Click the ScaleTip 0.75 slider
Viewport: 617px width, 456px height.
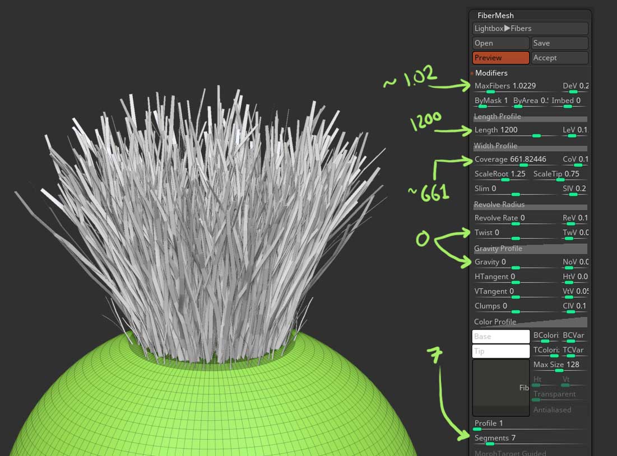(x=559, y=175)
